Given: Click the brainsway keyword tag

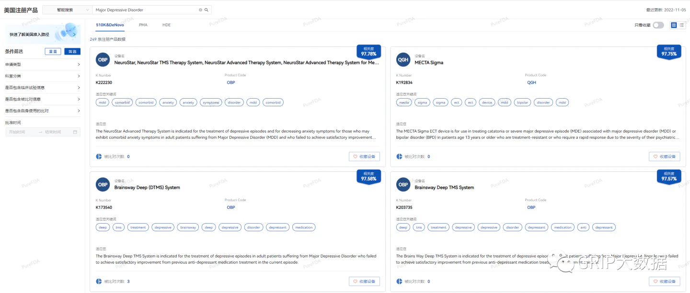Looking at the screenshot, I should click(188, 227).
